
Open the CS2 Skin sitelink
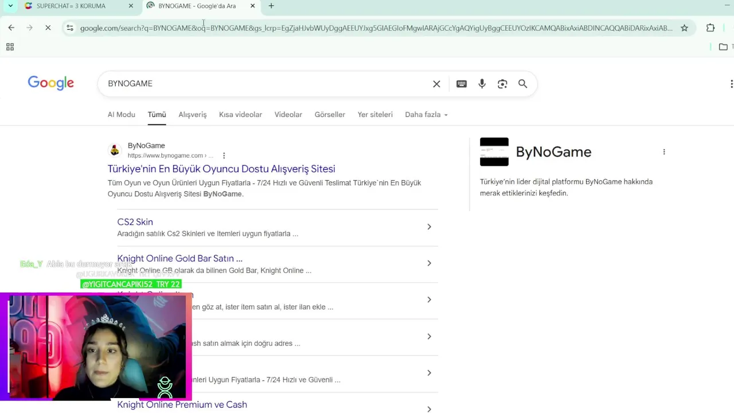pyautogui.click(x=135, y=222)
